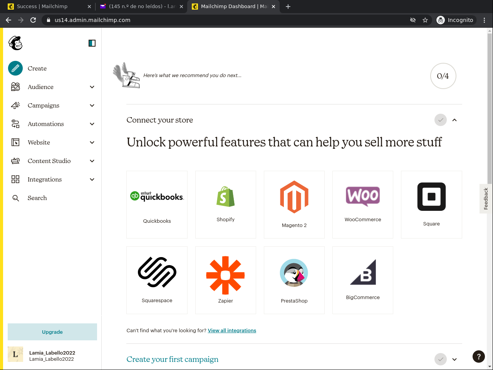Expand the Audience sidebar menu
The height and width of the screenshot is (370, 493).
[92, 87]
